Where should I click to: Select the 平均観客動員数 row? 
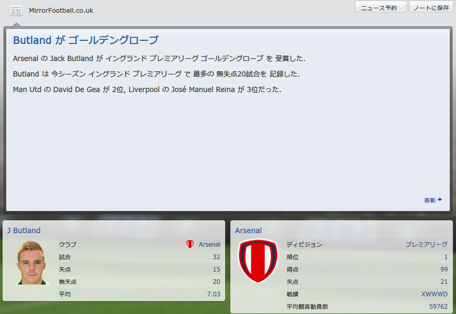click(367, 306)
